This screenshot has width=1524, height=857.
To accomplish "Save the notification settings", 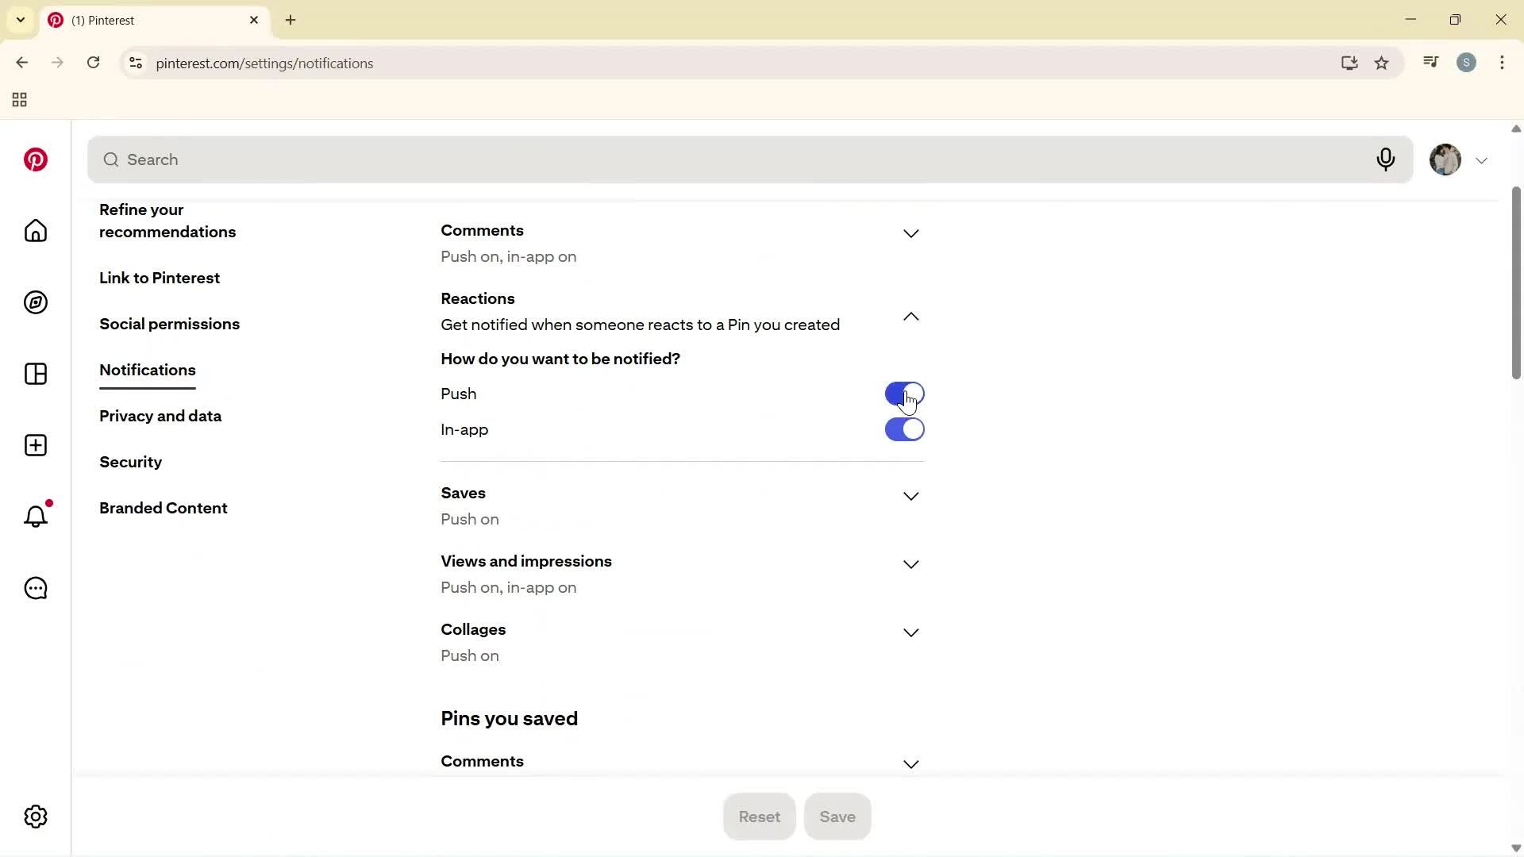I will click(x=837, y=817).
